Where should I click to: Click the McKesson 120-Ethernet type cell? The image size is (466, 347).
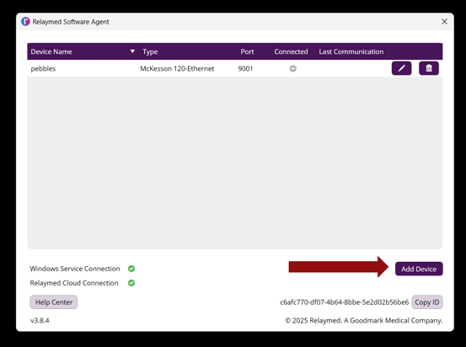[x=177, y=68]
